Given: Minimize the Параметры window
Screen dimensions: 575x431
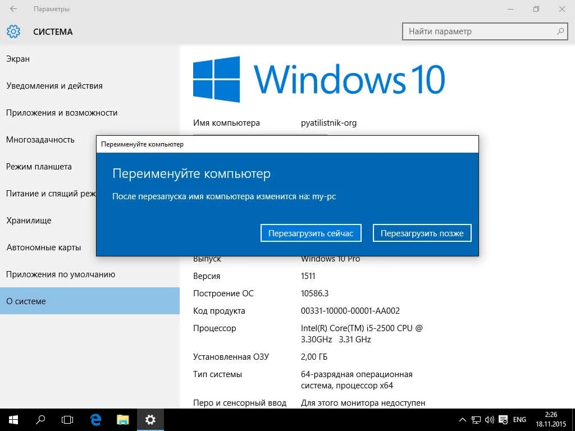Looking at the screenshot, I should click(x=510, y=9).
